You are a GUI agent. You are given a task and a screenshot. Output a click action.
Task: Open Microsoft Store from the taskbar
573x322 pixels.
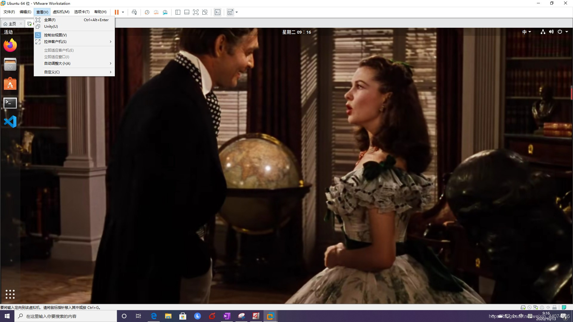[x=183, y=316]
